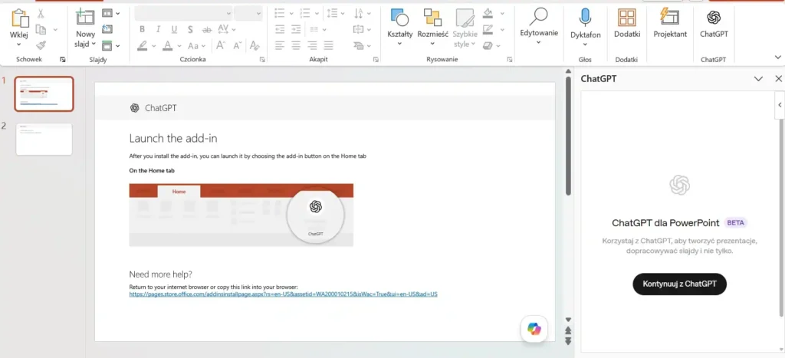Open the pages.store.office.com link
This screenshot has width=785, height=358.
(284, 294)
